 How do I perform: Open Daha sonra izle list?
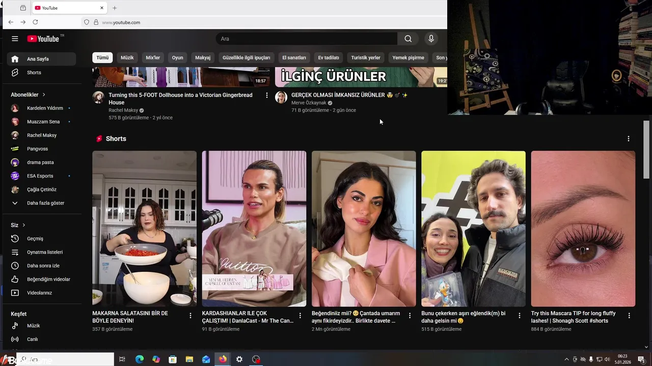(x=41, y=266)
